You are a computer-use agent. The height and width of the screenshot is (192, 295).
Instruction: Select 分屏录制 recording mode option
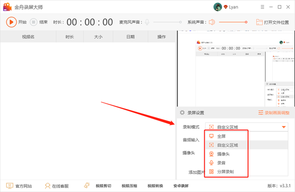pos(247,172)
